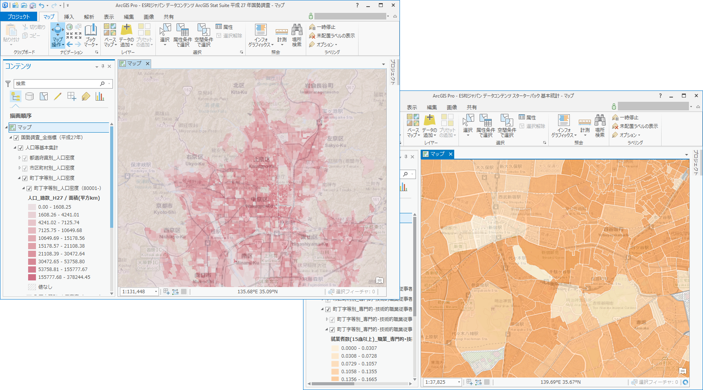703x390 pixels.
Task: Click Add Data (データの追加) in left window
Action: 126,35
